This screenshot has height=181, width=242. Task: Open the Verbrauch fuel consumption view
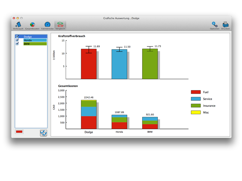18,25
